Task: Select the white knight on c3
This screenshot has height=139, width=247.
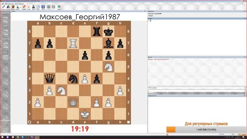Action: point(61,90)
